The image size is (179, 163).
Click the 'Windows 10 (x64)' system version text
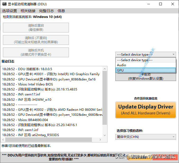pyautogui.click(x=47, y=17)
